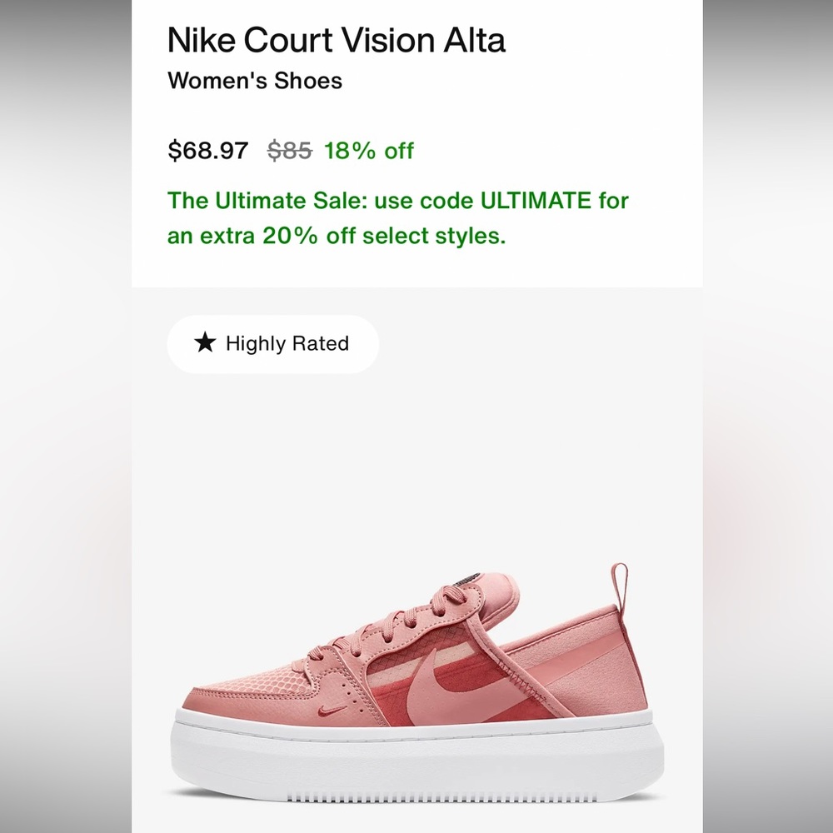The image size is (833, 833).
Task: Select the Women's Shoes subtitle
Action: pyautogui.click(x=255, y=81)
